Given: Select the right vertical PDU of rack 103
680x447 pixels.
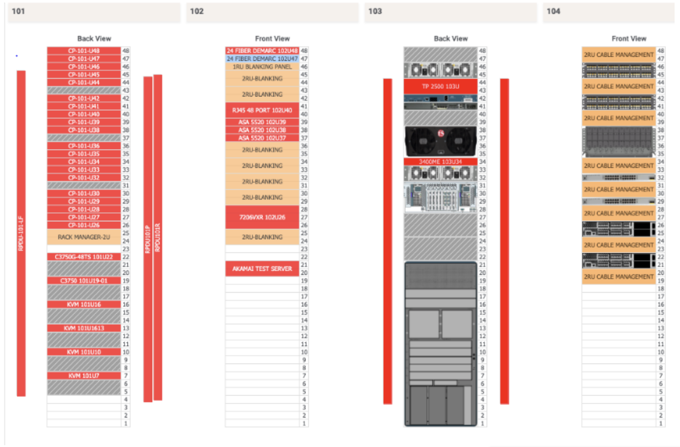Looking at the screenshot, I should (504, 242).
